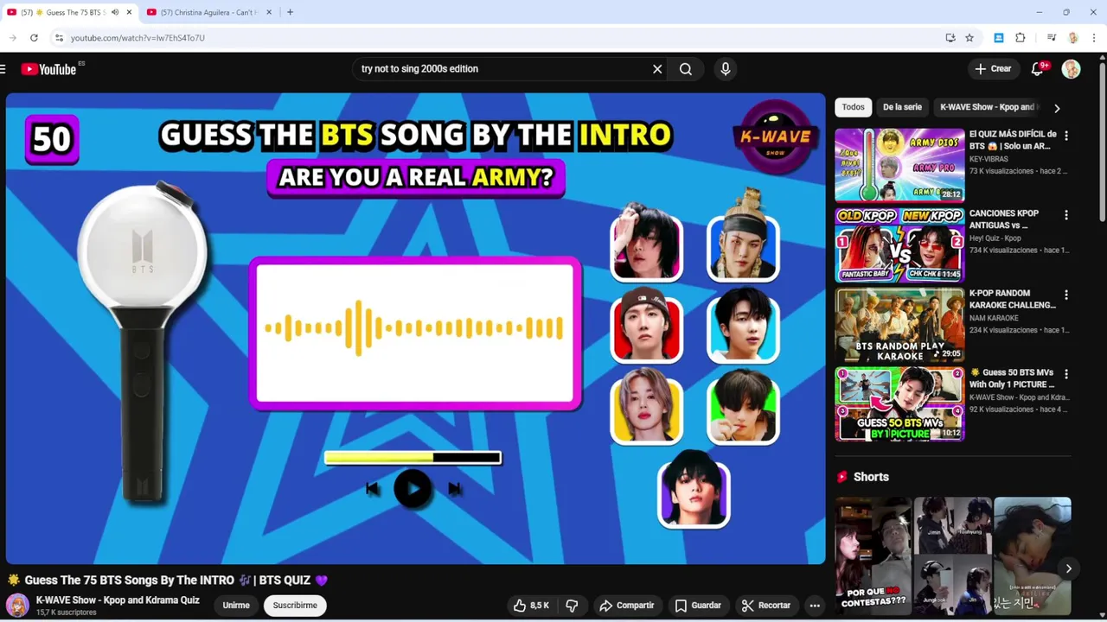Image resolution: width=1107 pixels, height=622 pixels.
Task: Select the De la serie chip
Action: click(x=902, y=107)
